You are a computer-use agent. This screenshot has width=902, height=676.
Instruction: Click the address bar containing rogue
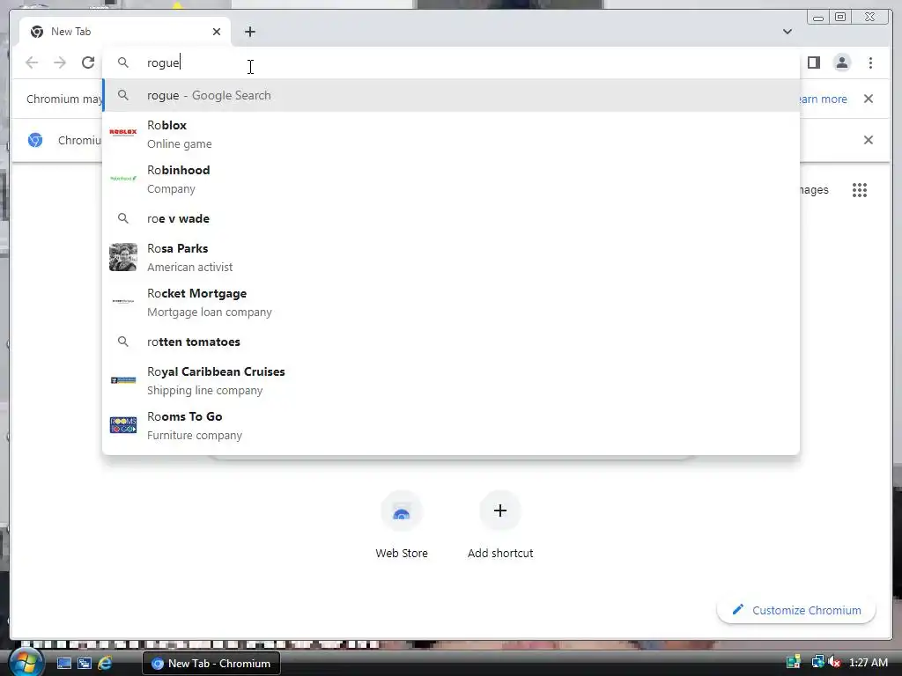pos(451,62)
